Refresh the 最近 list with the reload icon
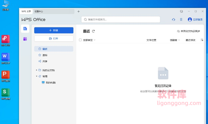Image resolution: width=208 pixels, height=124 pixels. [x=93, y=31]
